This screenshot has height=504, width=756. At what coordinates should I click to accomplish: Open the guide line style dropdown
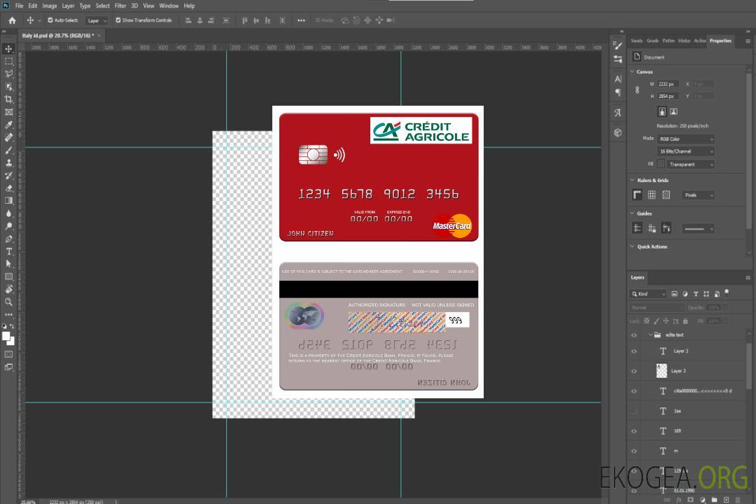698,229
